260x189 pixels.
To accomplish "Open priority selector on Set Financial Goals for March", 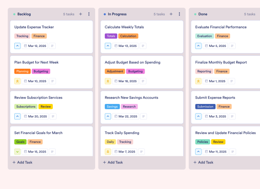I will pyautogui.click(x=17, y=152).
